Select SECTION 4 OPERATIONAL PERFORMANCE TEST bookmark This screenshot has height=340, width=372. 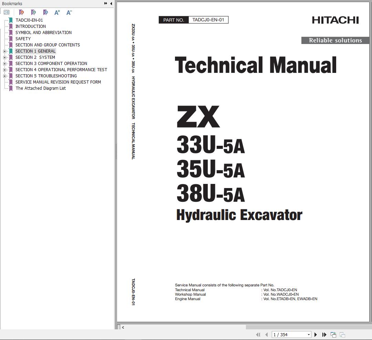tap(61, 69)
